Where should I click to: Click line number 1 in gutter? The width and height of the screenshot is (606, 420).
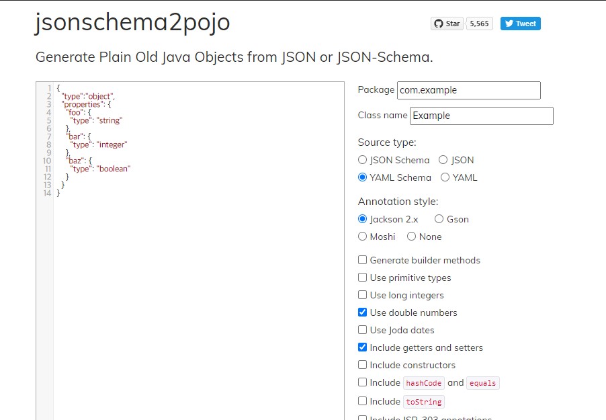click(x=50, y=88)
